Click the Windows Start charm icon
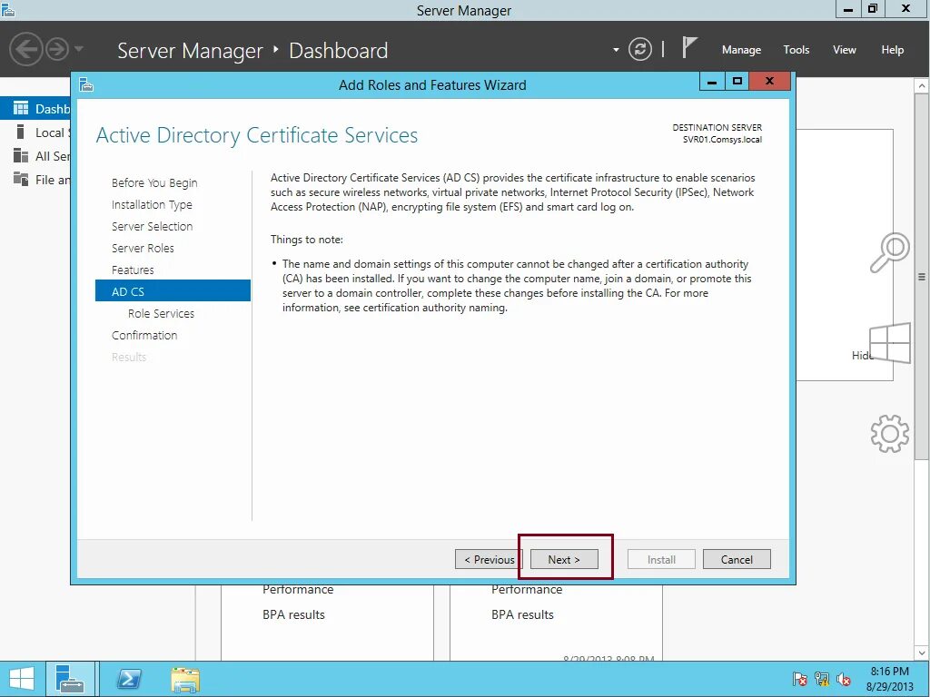The width and height of the screenshot is (930, 697). 890,342
